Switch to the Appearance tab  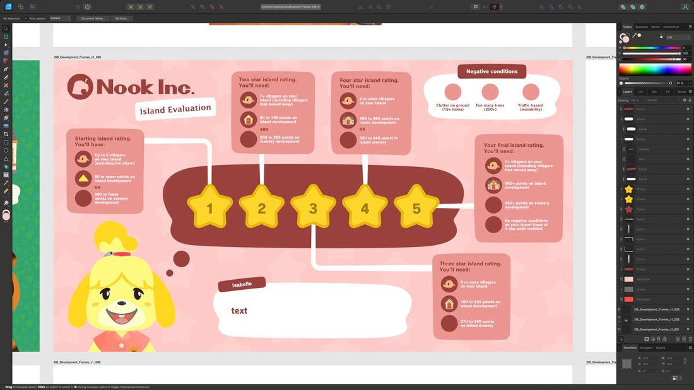tap(671, 27)
